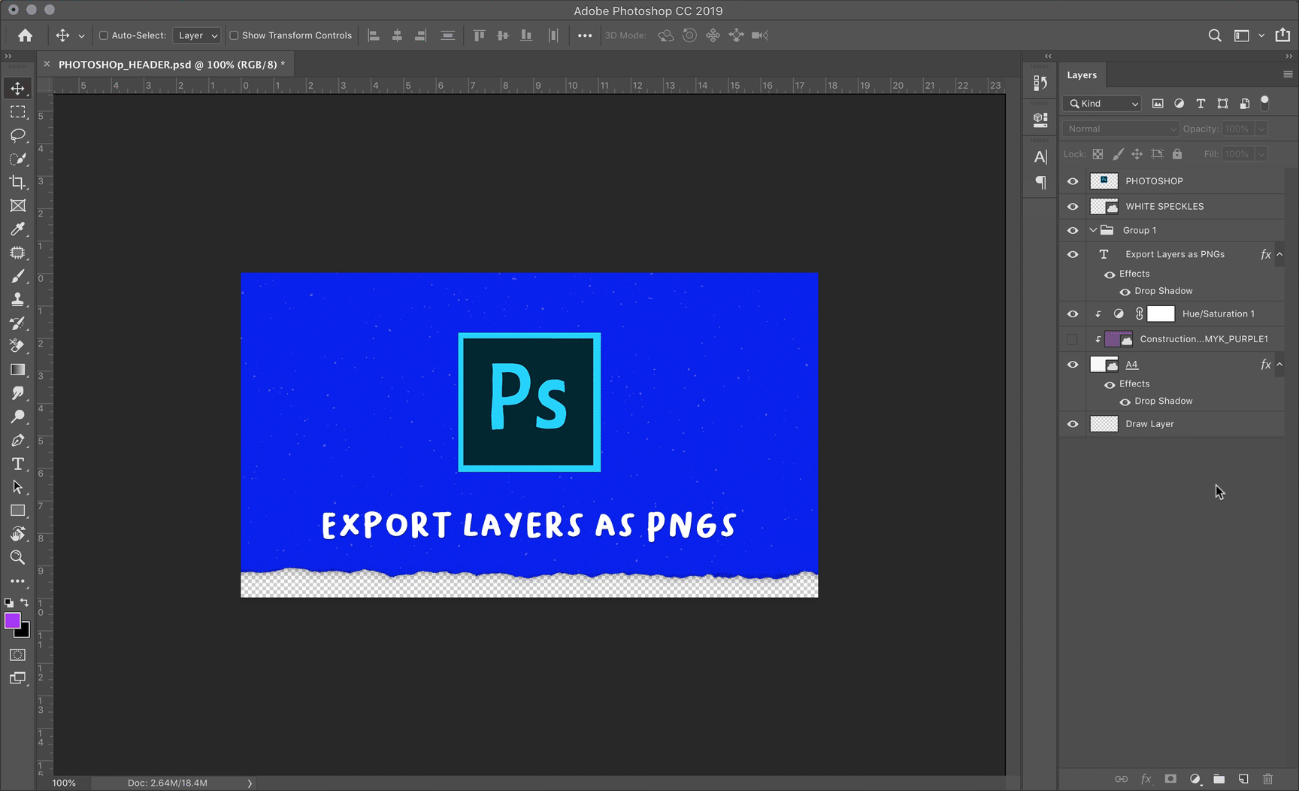The image size is (1299, 791).
Task: Select the Pen tool
Action: click(x=17, y=440)
